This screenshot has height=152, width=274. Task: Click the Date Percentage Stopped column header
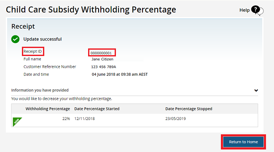coord(189,109)
